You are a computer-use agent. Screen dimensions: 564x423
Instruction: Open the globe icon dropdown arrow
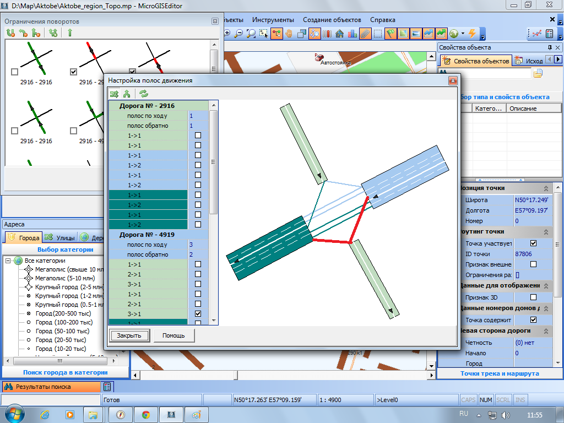tap(463, 34)
